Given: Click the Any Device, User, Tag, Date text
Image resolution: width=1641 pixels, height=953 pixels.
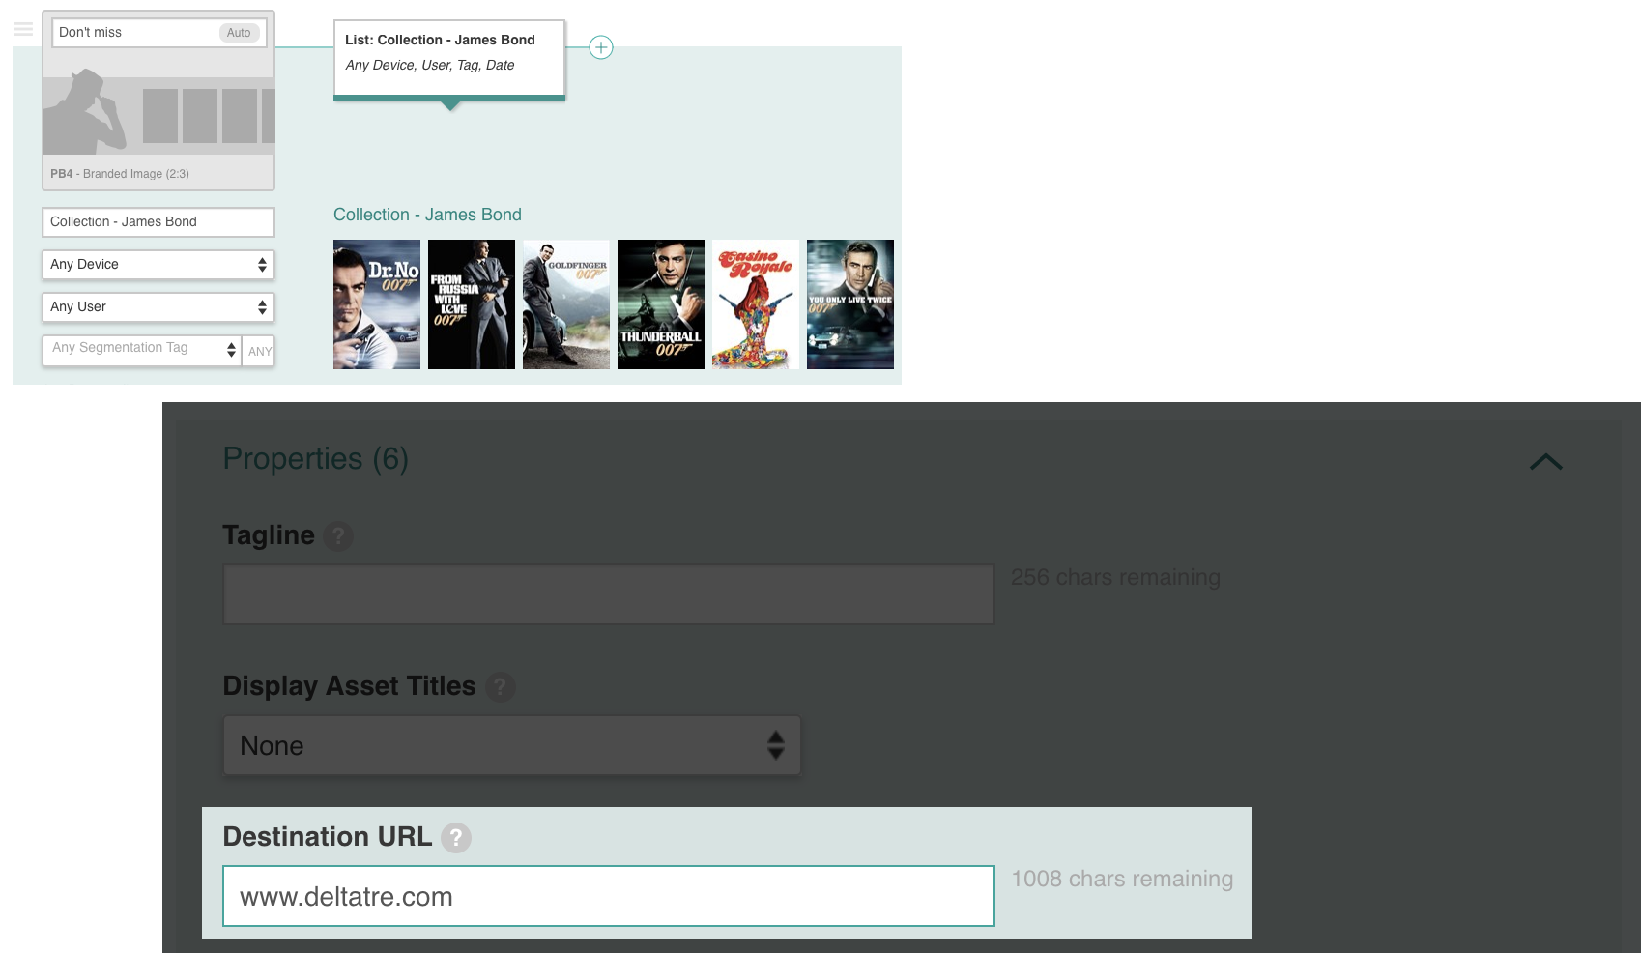Looking at the screenshot, I should (x=430, y=65).
